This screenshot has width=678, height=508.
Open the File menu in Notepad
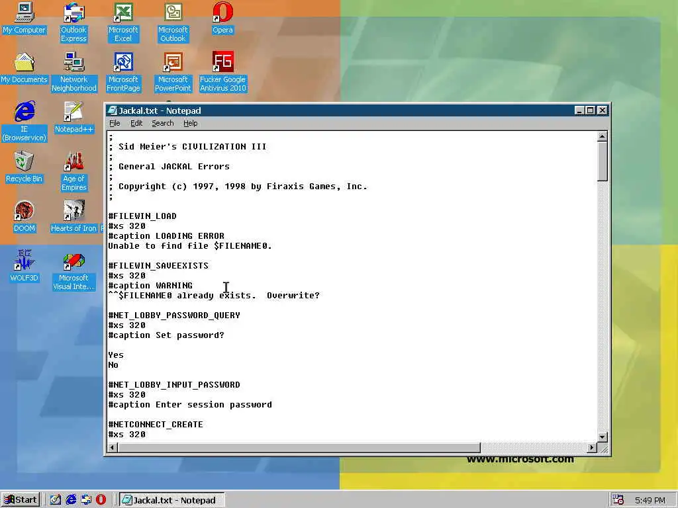point(115,123)
